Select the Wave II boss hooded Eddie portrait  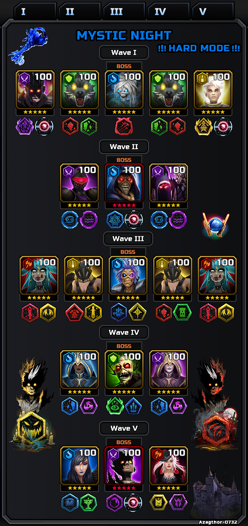click(x=124, y=183)
